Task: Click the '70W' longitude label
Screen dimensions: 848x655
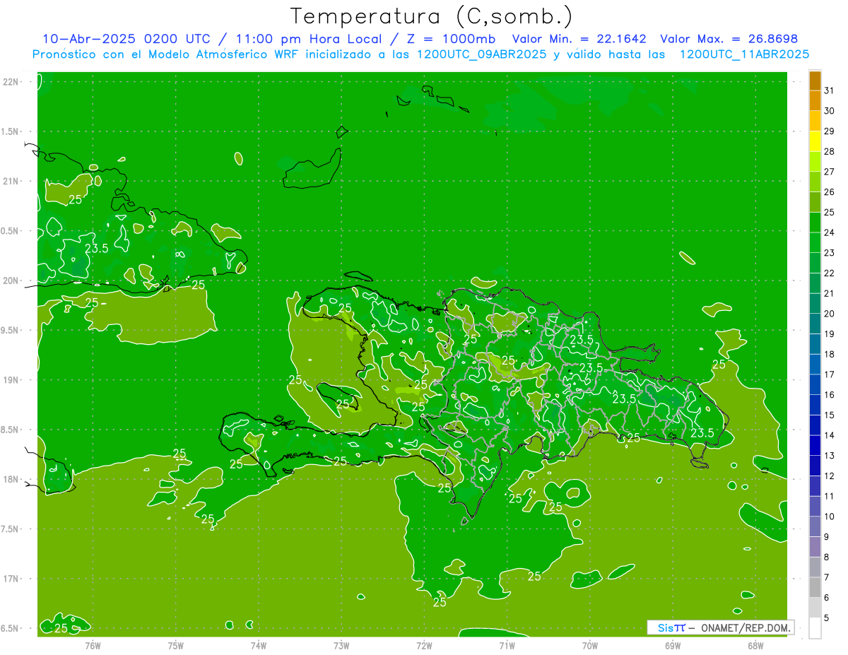Action: pos(590,646)
